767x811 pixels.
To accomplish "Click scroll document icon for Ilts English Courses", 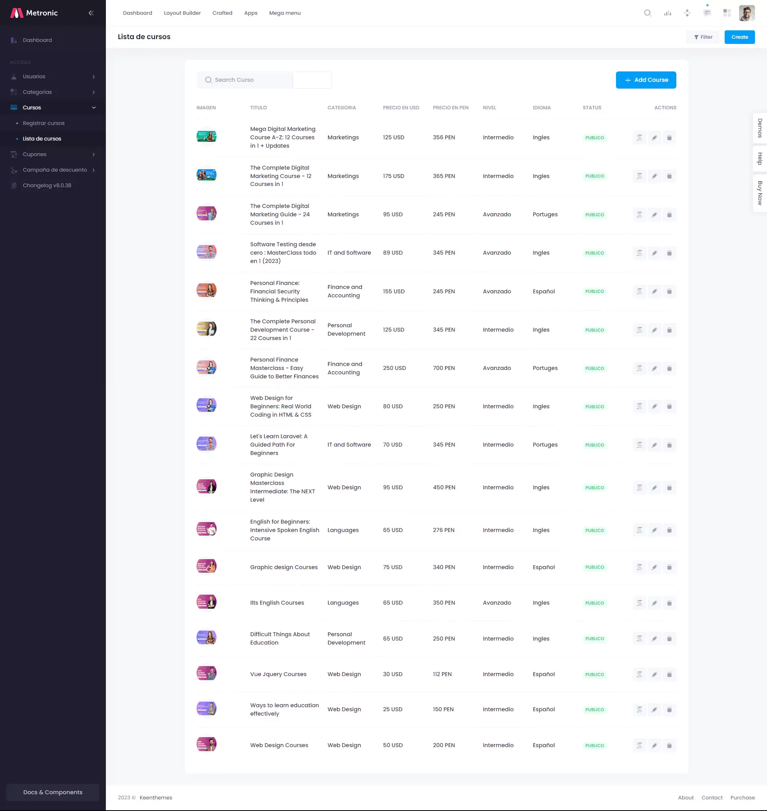I will 640,603.
